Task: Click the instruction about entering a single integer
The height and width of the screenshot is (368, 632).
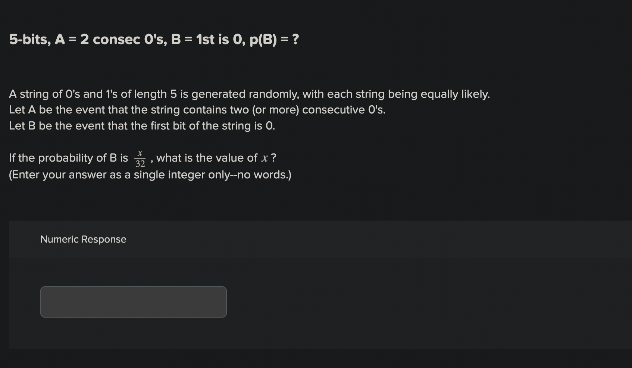Action: 149,174
